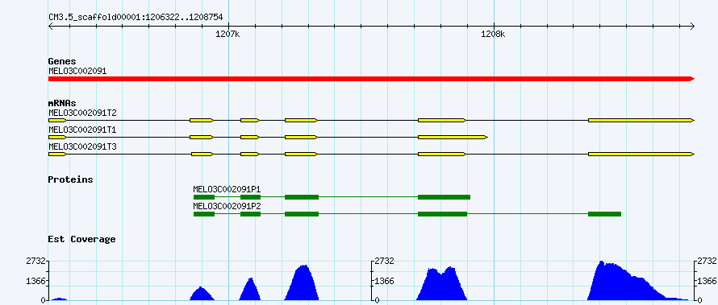Image resolution: width=718 pixels, height=305 pixels.
Task: Click the first small yellow exon of T3
Action: (57, 155)
